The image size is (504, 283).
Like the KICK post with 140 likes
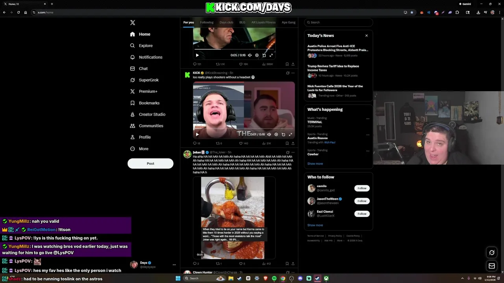[x=244, y=143]
